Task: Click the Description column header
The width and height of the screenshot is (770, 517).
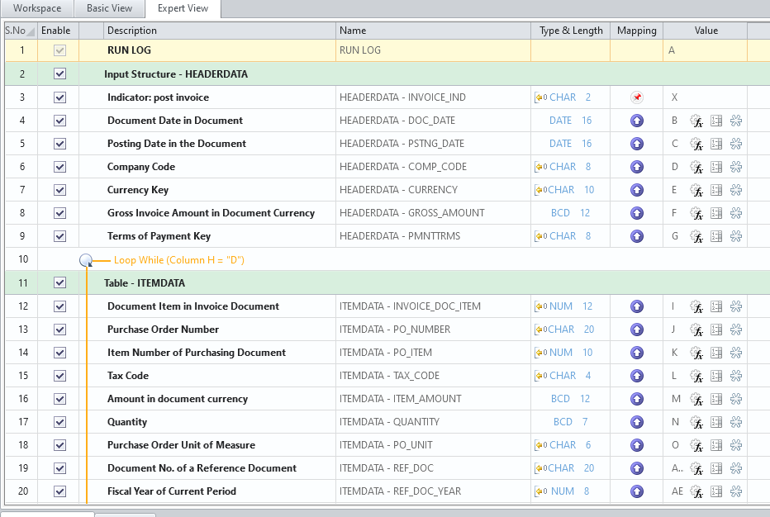Action: coord(220,31)
